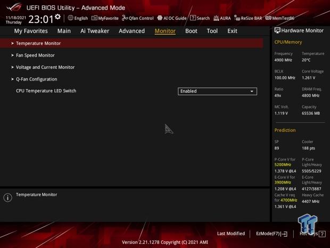Click the Temperature Monitor description text
The image size is (330, 248).
coord(36,195)
